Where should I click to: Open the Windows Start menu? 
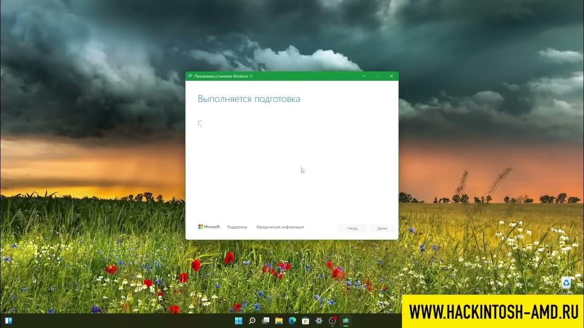239,321
